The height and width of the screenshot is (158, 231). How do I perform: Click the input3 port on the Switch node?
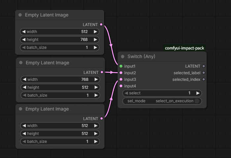point(121,79)
